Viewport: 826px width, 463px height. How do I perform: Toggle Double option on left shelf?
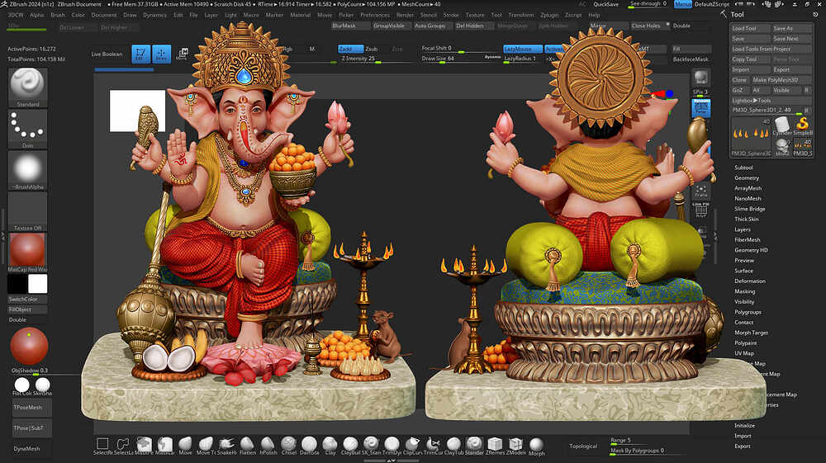click(x=17, y=319)
